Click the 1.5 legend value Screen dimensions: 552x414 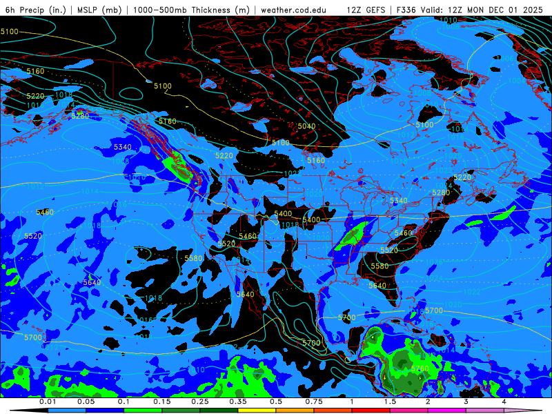pos(390,402)
